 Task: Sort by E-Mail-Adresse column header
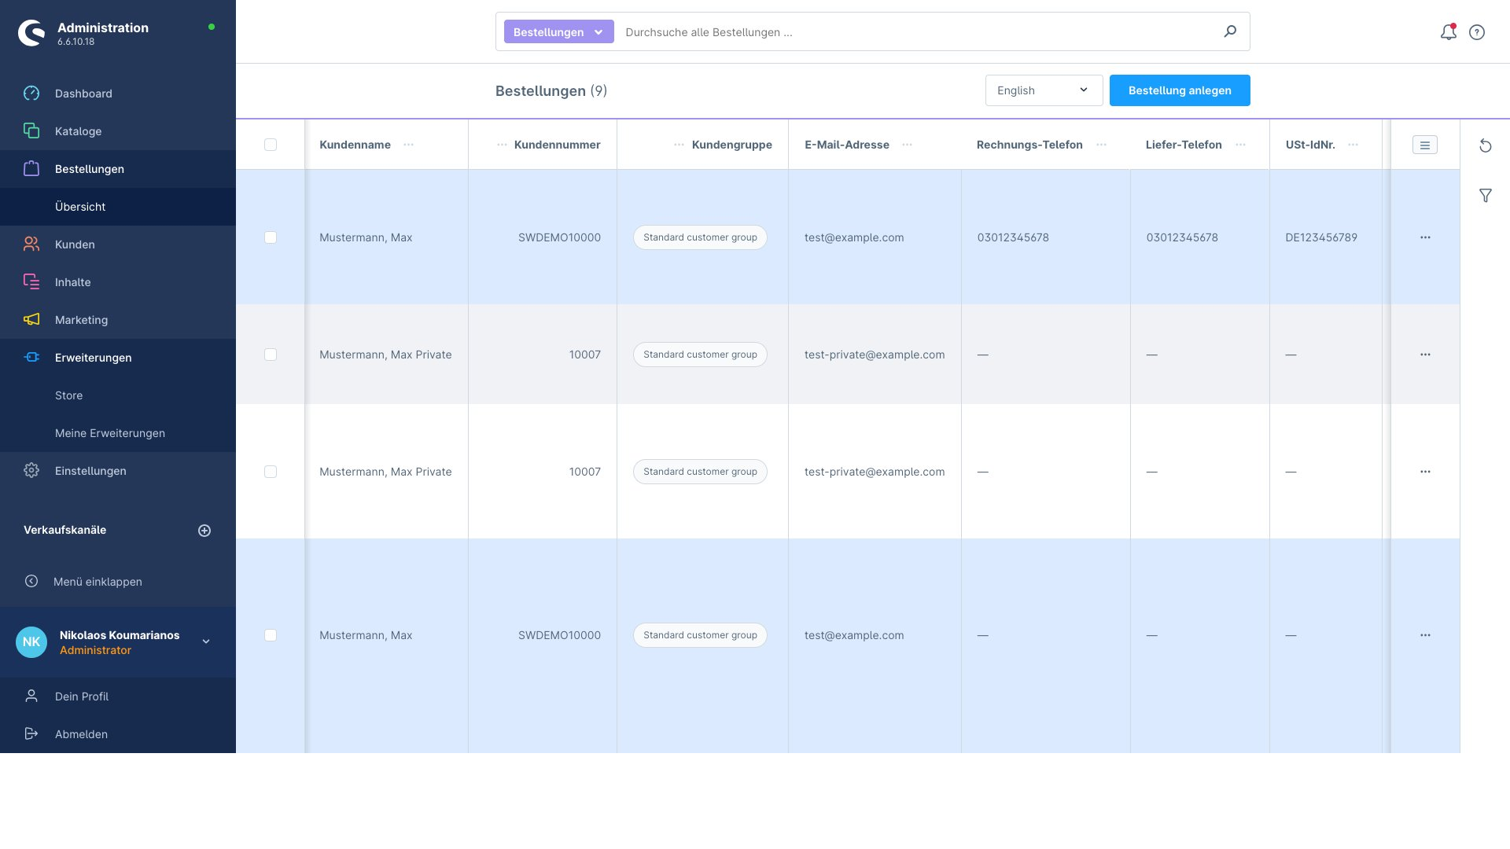point(847,145)
